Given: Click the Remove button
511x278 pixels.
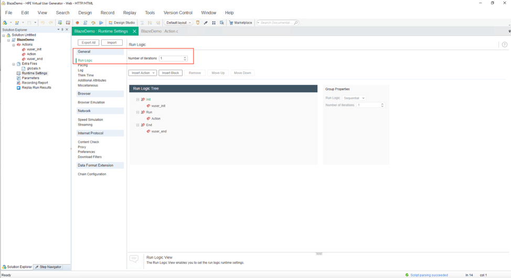Looking at the screenshot, I should click(x=195, y=73).
